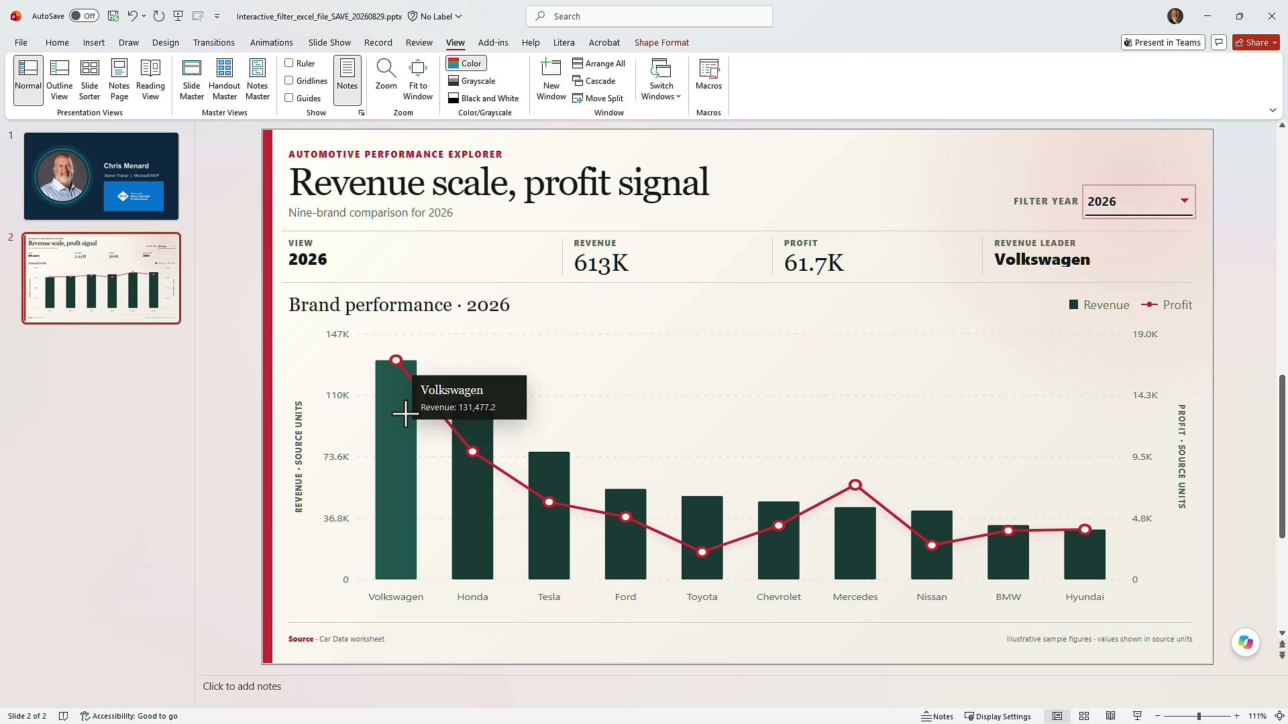The width and height of the screenshot is (1288, 724).
Task: Click Move Split
Action: pyautogui.click(x=598, y=98)
